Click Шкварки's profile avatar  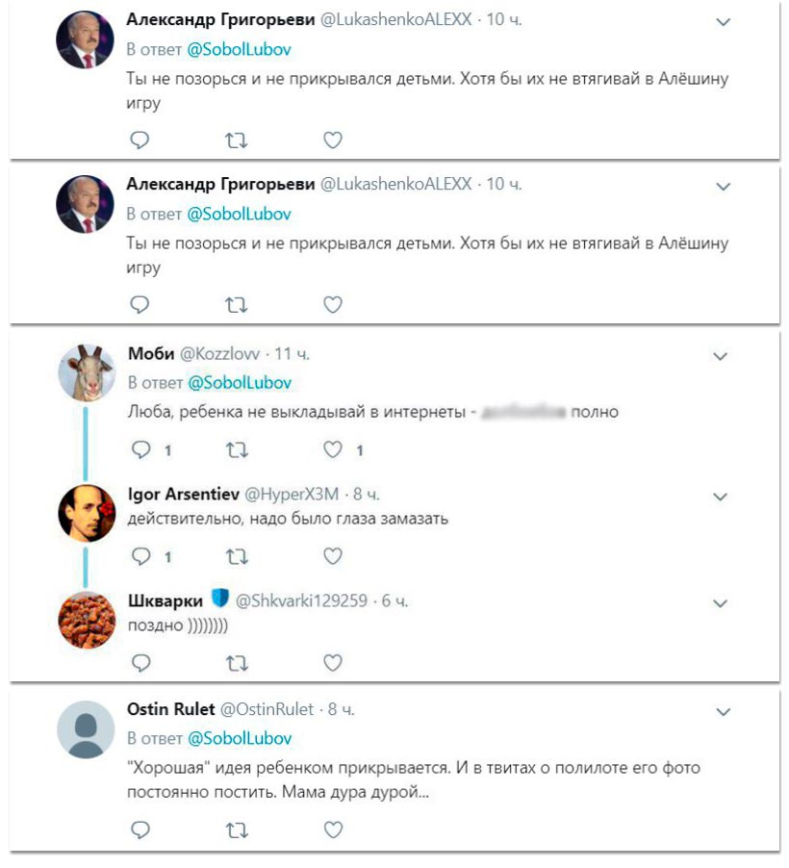[87, 620]
